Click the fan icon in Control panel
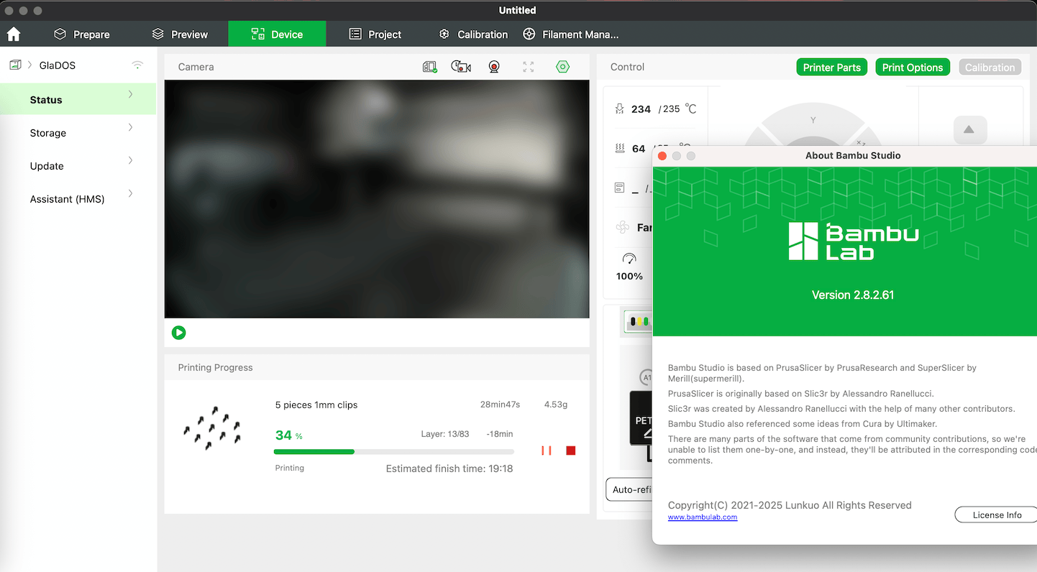This screenshot has width=1037, height=572. 623,228
